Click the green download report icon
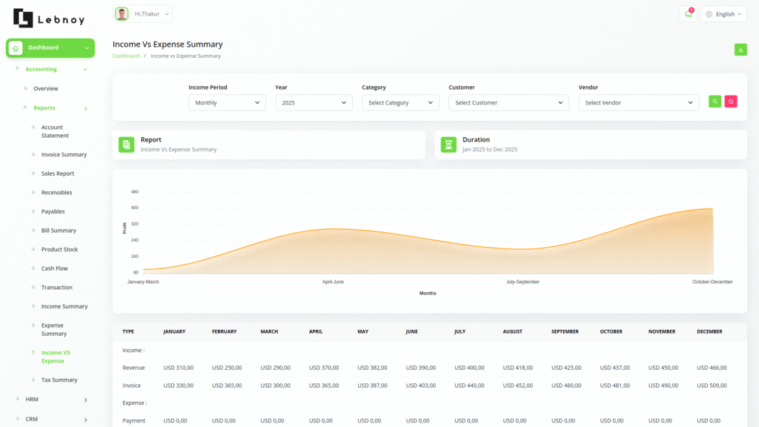Screen dimensions: 759x427 tap(740, 50)
